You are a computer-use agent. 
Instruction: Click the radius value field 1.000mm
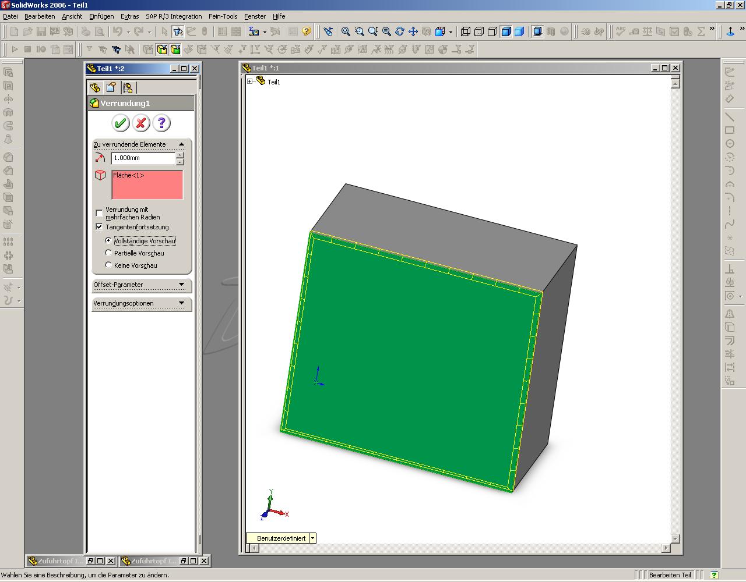(143, 158)
